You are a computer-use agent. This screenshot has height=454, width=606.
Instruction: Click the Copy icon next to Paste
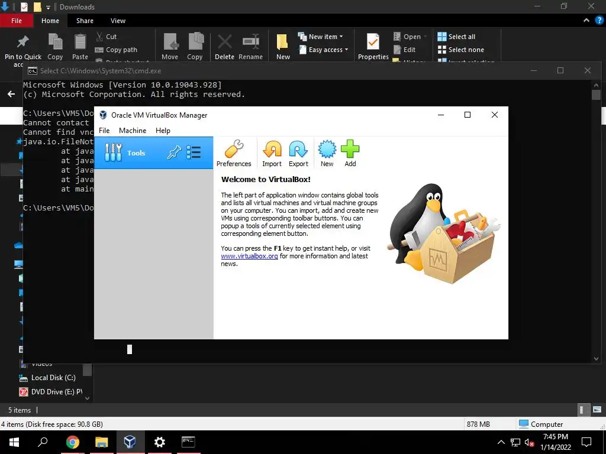(x=55, y=47)
